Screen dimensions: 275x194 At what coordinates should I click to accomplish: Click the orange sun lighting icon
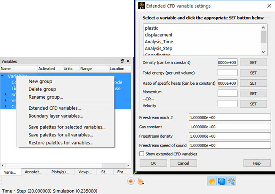(x=212, y=181)
